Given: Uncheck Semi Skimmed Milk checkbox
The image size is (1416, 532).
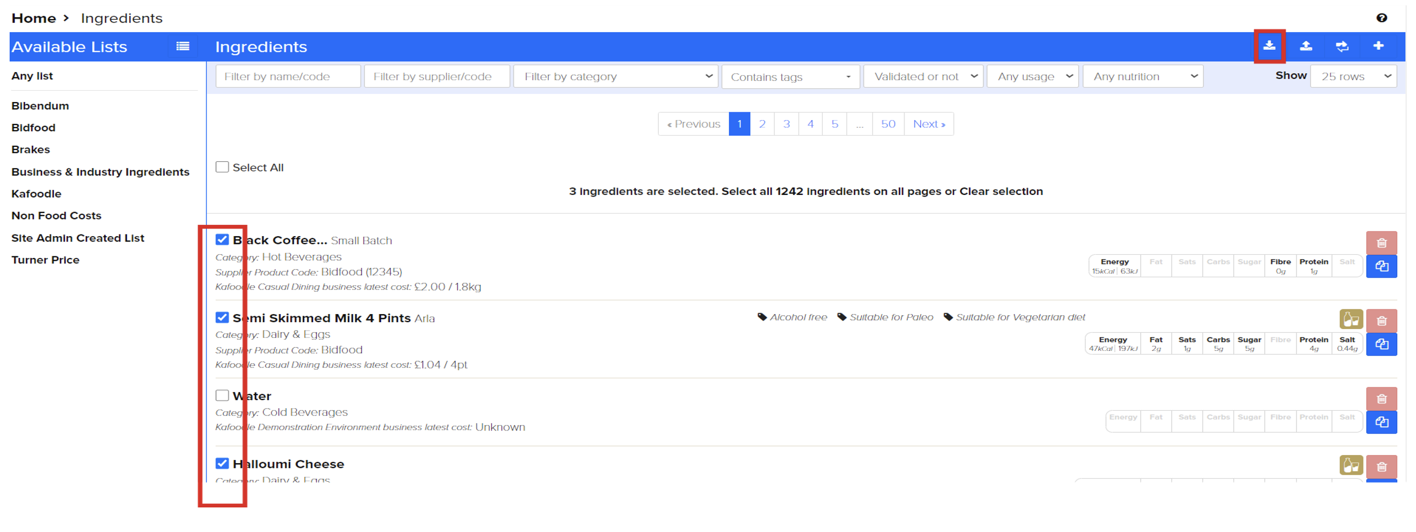Looking at the screenshot, I should (222, 318).
